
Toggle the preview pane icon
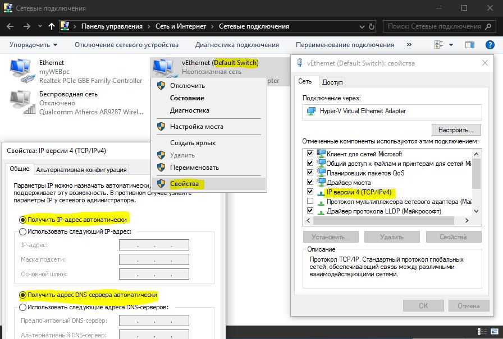(x=470, y=45)
